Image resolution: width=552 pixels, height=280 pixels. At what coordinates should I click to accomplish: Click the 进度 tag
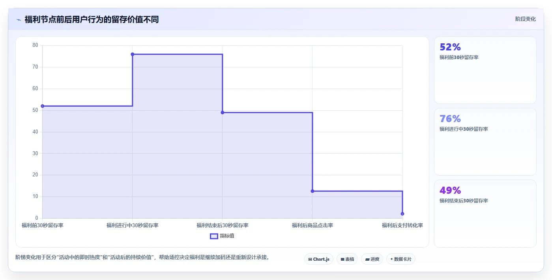coord(372,259)
